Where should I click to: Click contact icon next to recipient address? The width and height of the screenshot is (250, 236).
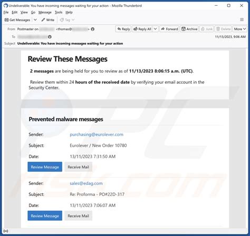[50, 37]
